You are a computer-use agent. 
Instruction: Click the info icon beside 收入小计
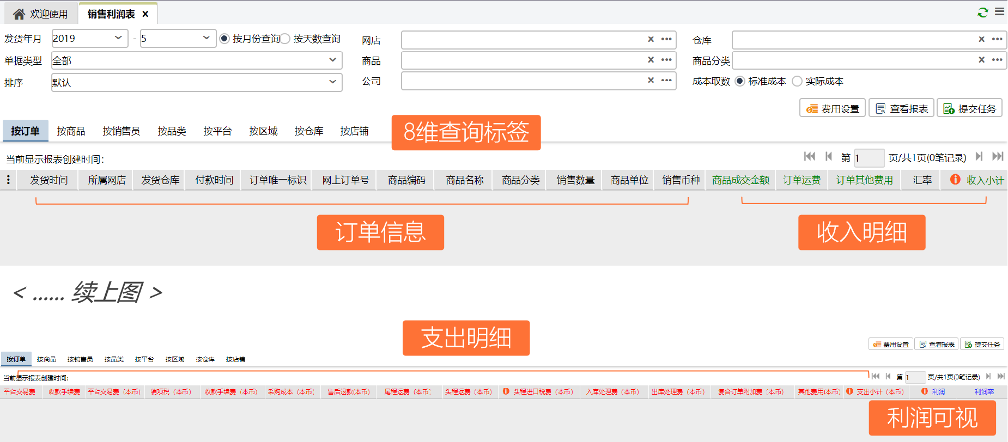pyautogui.click(x=955, y=179)
